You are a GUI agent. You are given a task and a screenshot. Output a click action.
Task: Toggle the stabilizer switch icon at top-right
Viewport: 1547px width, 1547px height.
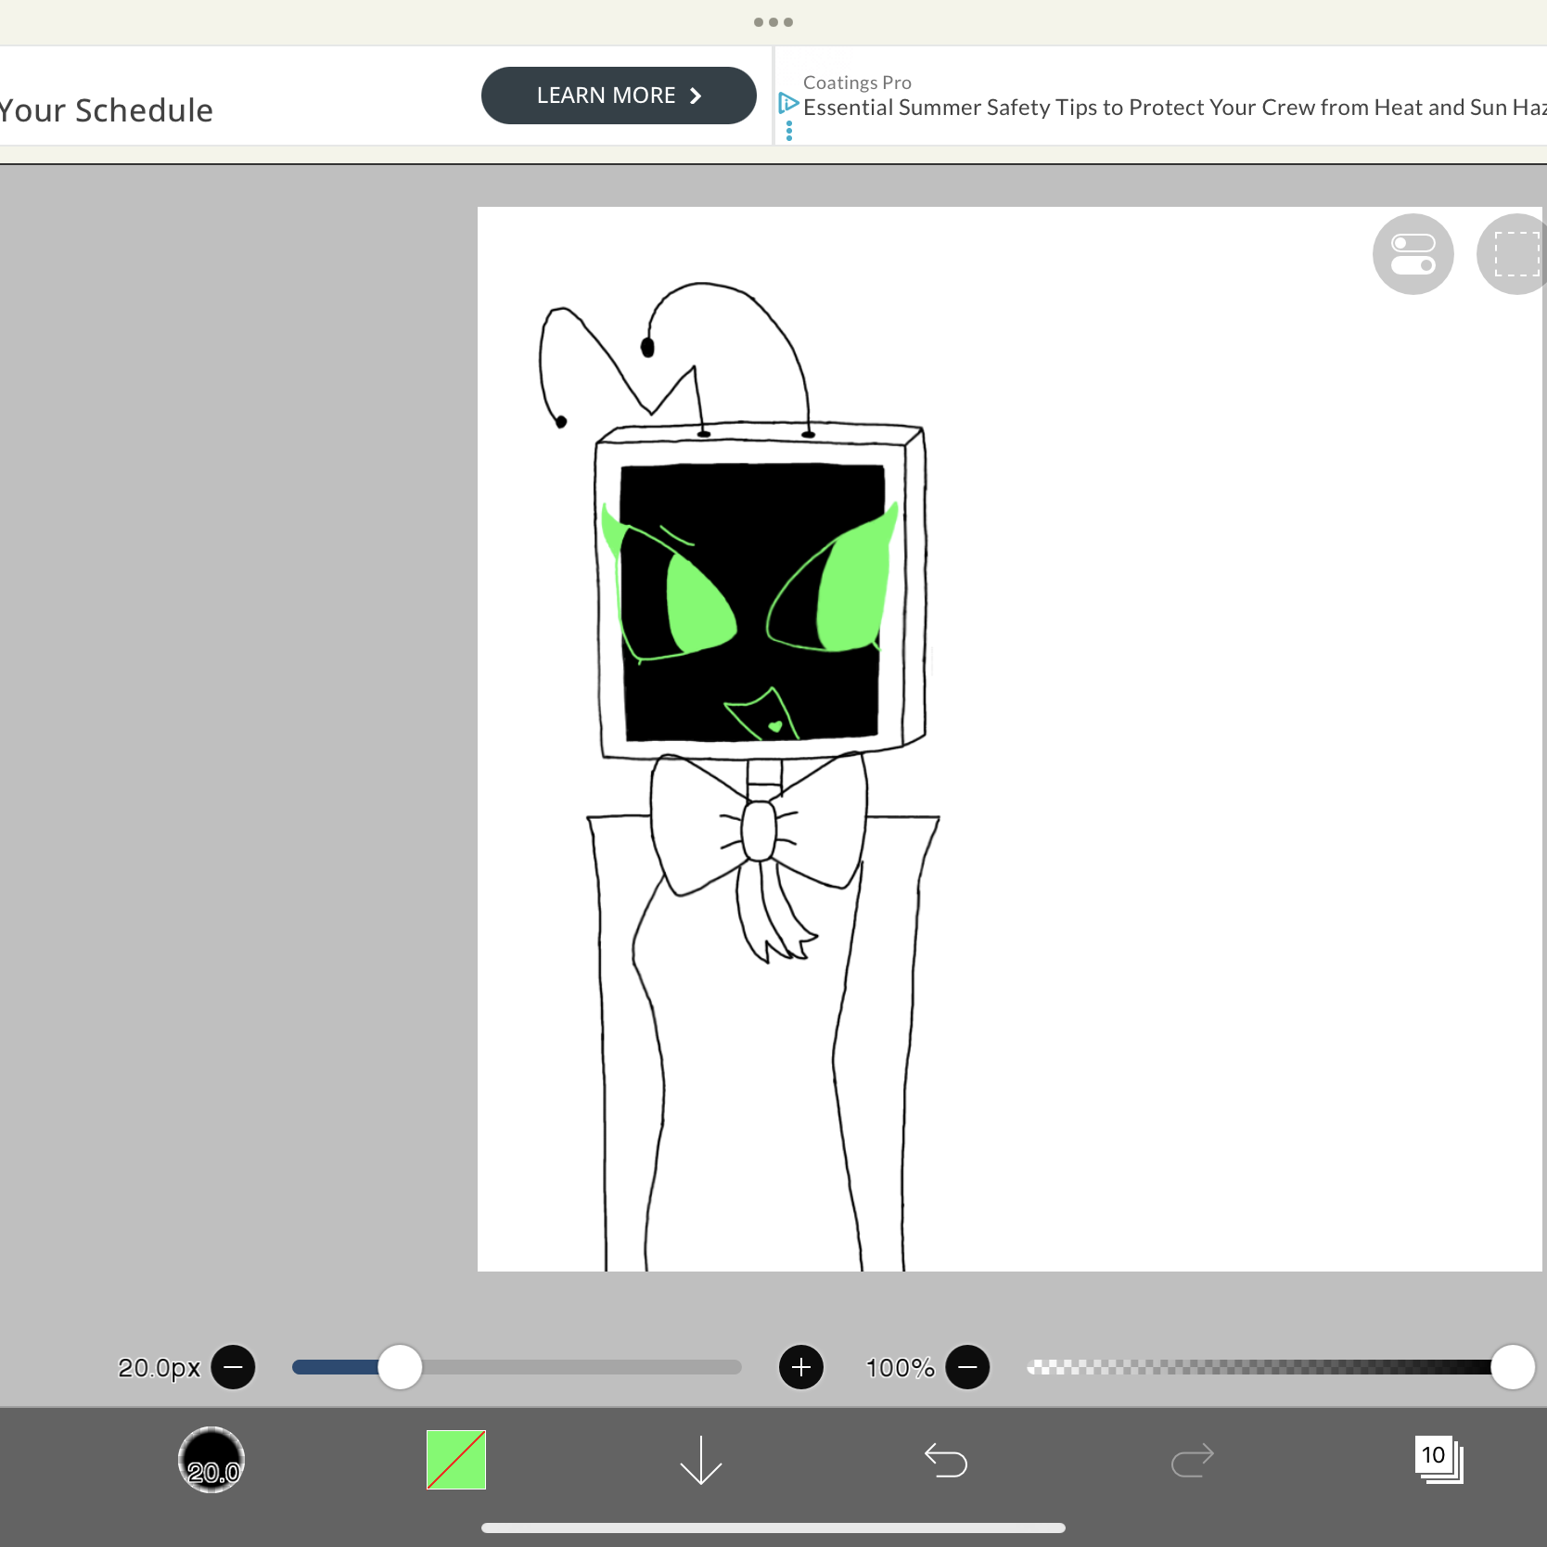[x=1413, y=254]
